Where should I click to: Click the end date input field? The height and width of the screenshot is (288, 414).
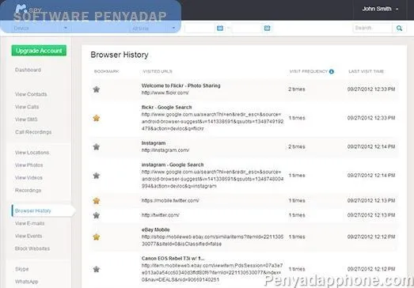(247, 28)
